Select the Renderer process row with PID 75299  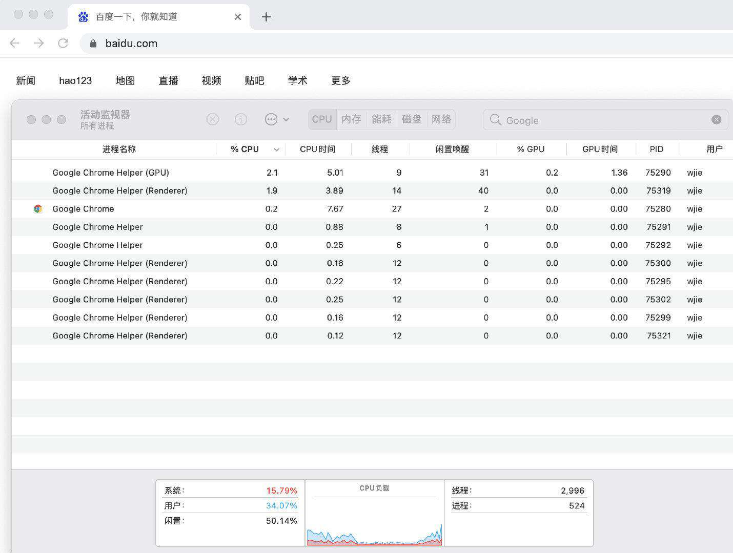click(x=372, y=317)
